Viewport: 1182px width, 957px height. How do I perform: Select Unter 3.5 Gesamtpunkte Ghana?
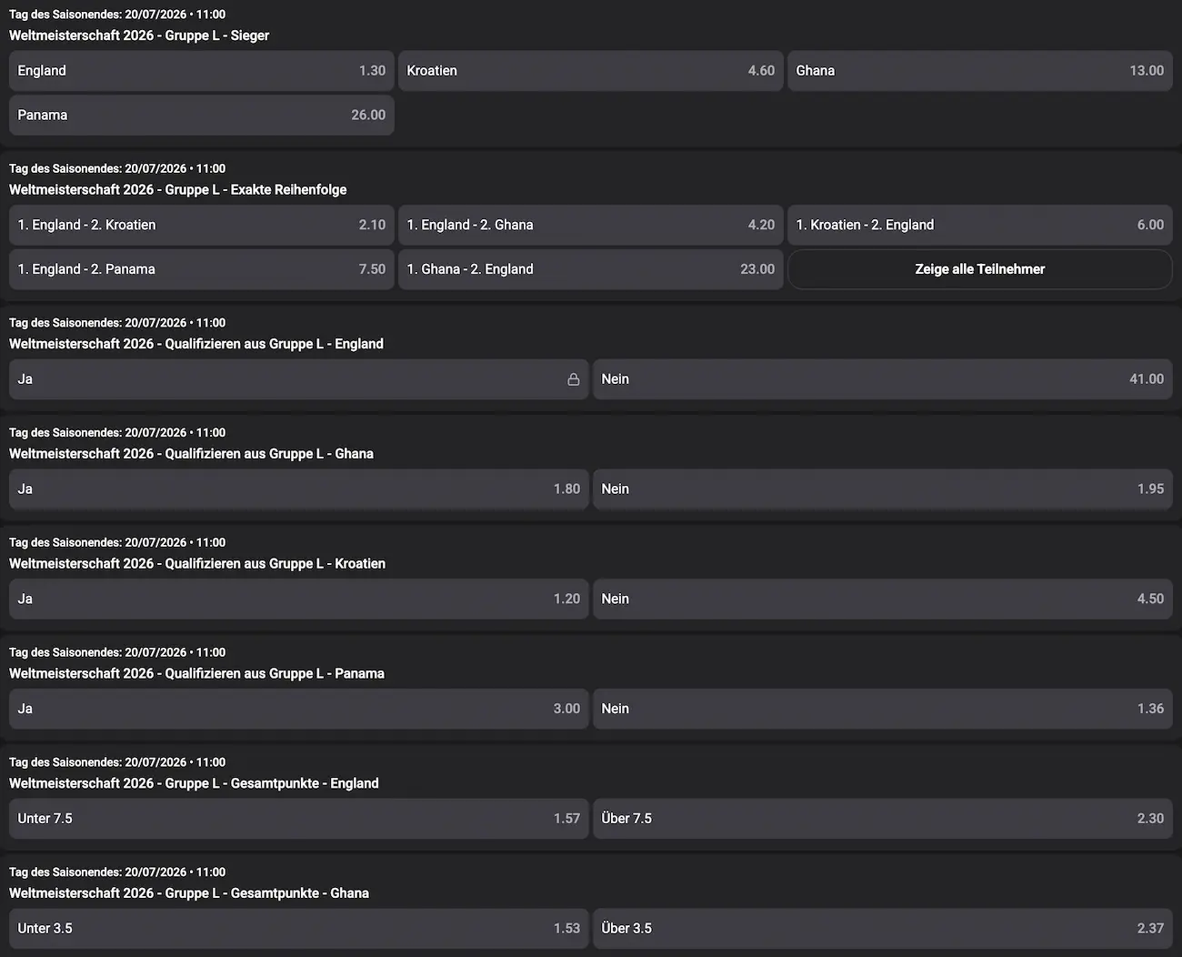299,929
